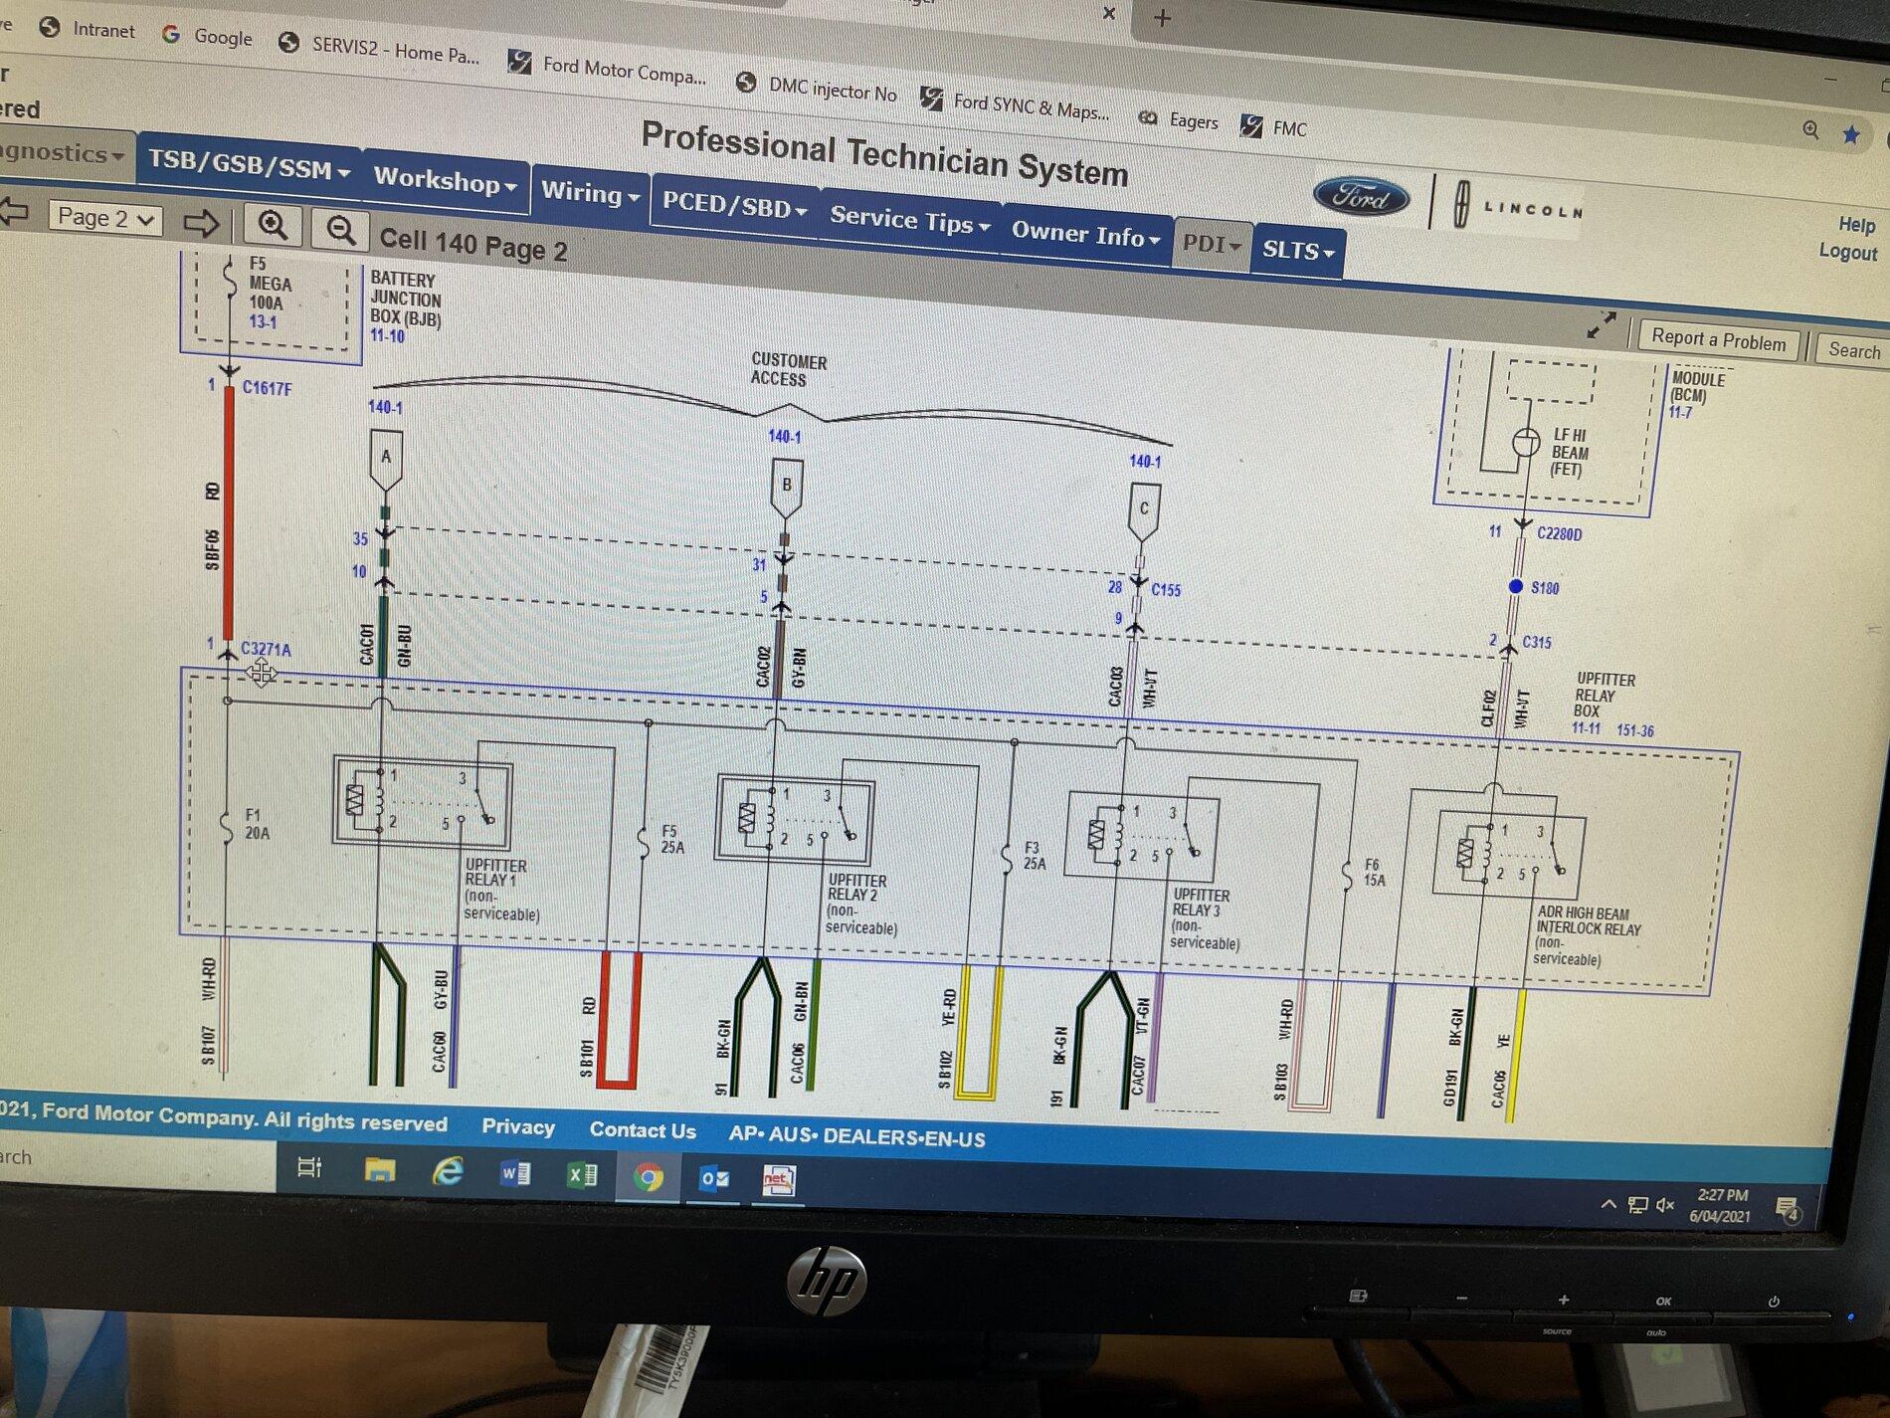This screenshot has width=1890, height=1418.
Task: Expand diagram to full screen
Action: [x=1601, y=325]
